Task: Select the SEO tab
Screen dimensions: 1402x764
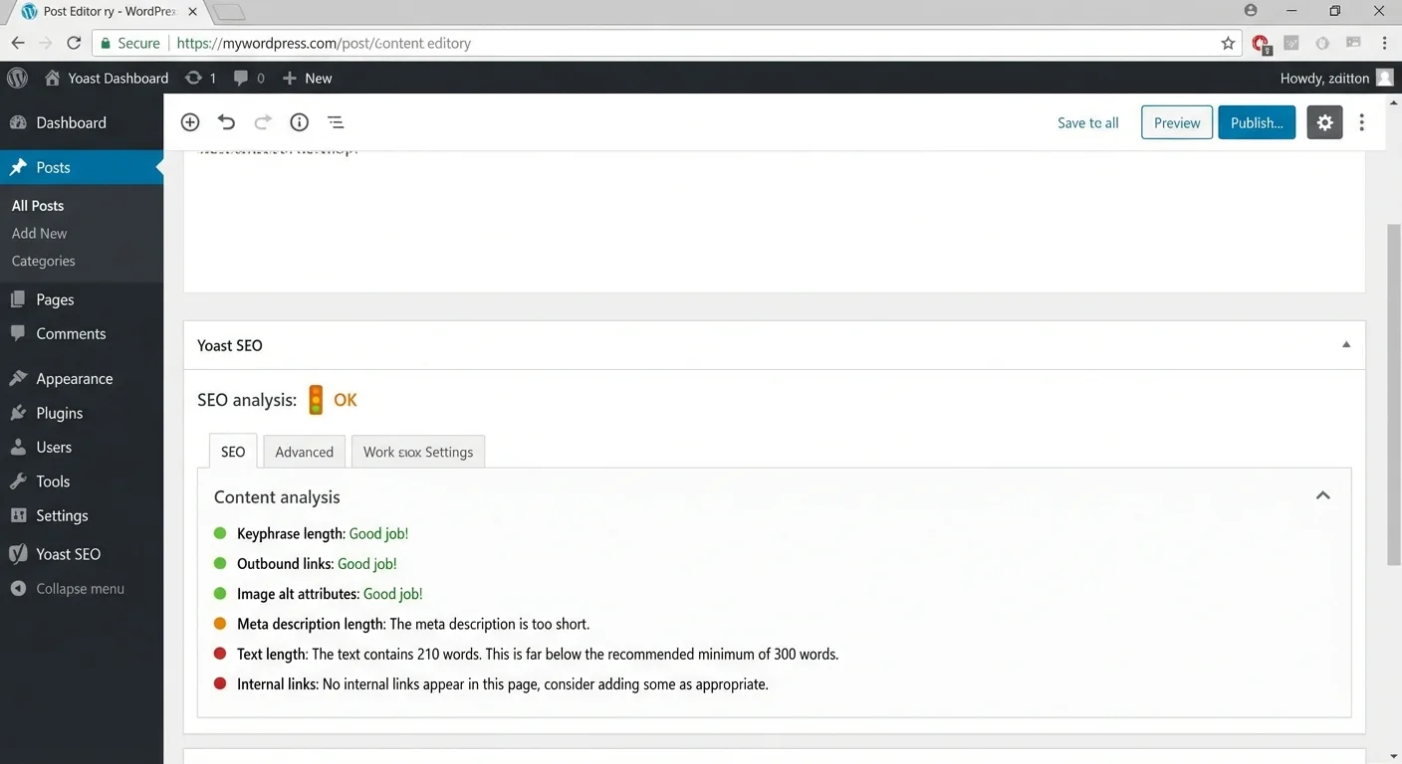Action: pos(233,452)
